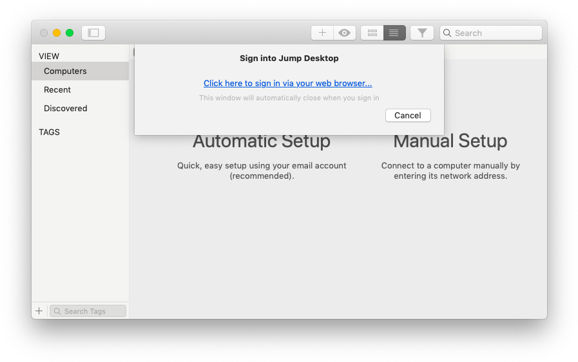
Task: Zoom the window with green button
Action: [x=70, y=33]
